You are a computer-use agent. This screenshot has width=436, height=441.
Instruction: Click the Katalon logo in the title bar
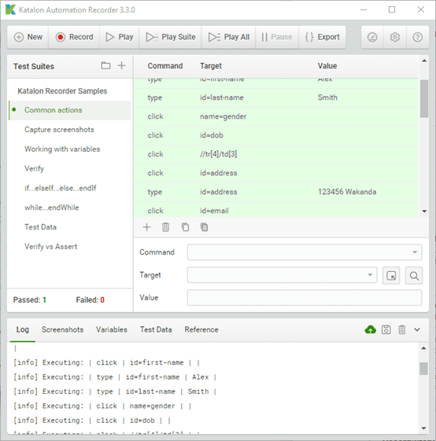point(10,9)
